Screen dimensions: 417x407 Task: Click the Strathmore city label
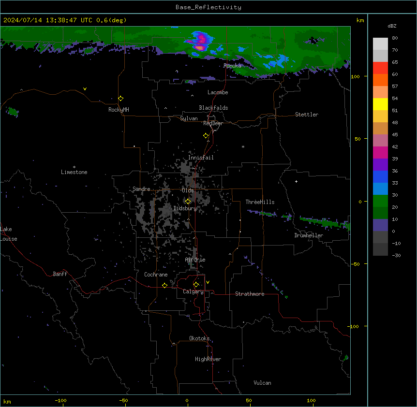(250, 294)
